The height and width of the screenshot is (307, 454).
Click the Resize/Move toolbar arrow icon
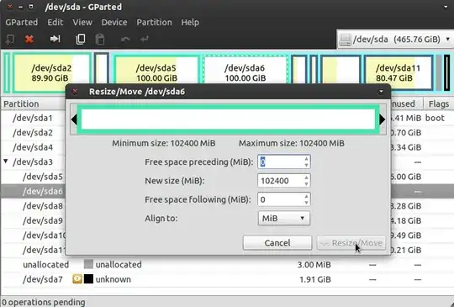click(55, 39)
